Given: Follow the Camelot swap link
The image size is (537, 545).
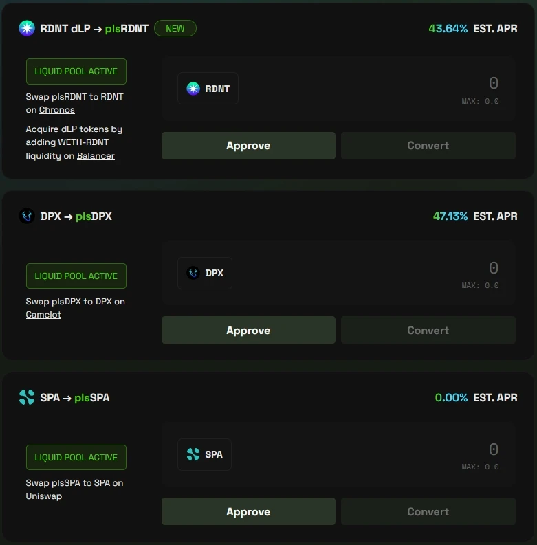Looking at the screenshot, I should pos(43,315).
